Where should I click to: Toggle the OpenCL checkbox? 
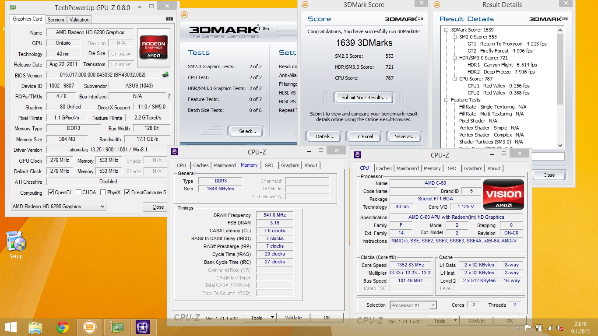(51, 192)
